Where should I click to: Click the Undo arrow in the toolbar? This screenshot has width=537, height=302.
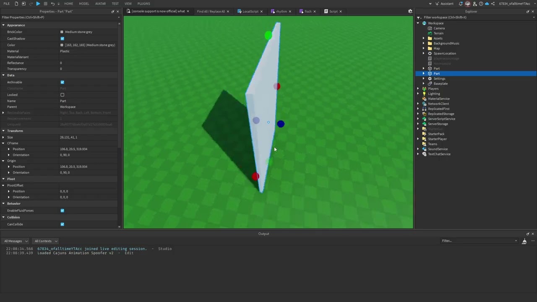click(x=52, y=3)
